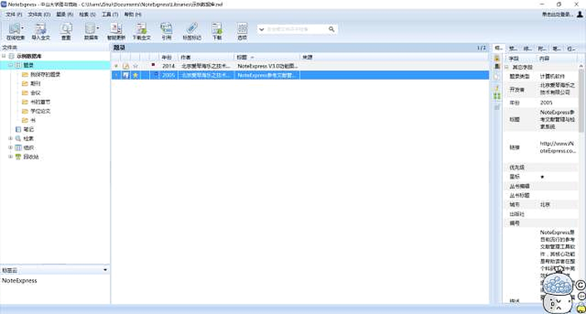Viewport: 586px width, 314px height.
Task: Expand the 检索 tree node
Action: coord(11,138)
